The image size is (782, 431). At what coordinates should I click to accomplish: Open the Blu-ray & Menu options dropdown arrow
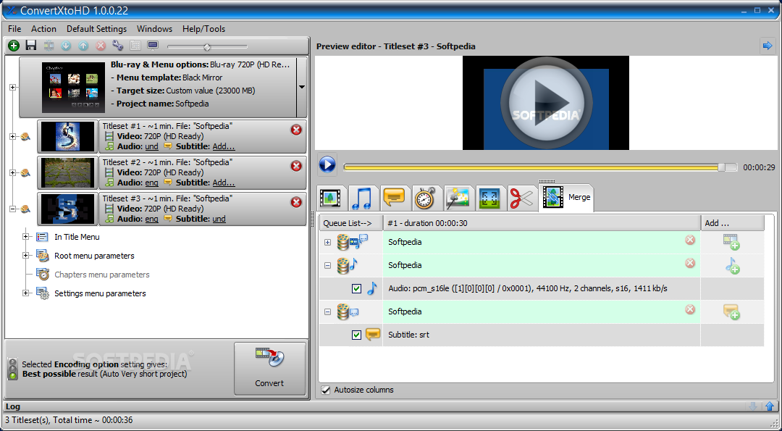tap(302, 88)
